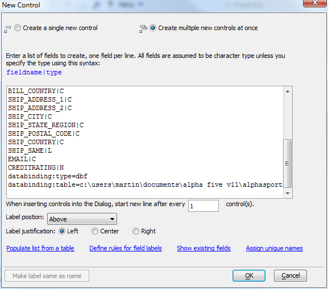Select Create a single new control radio

[x=18, y=28]
